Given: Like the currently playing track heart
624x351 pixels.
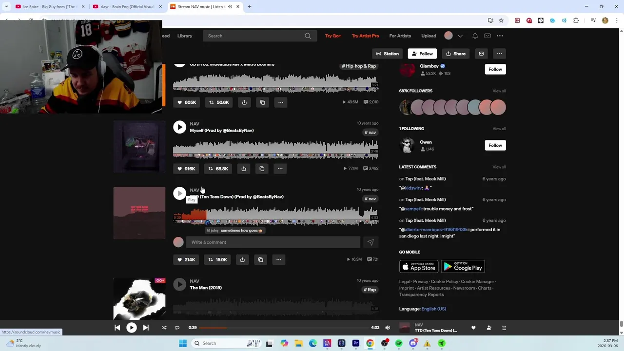Looking at the screenshot, I should (x=473, y=328).
